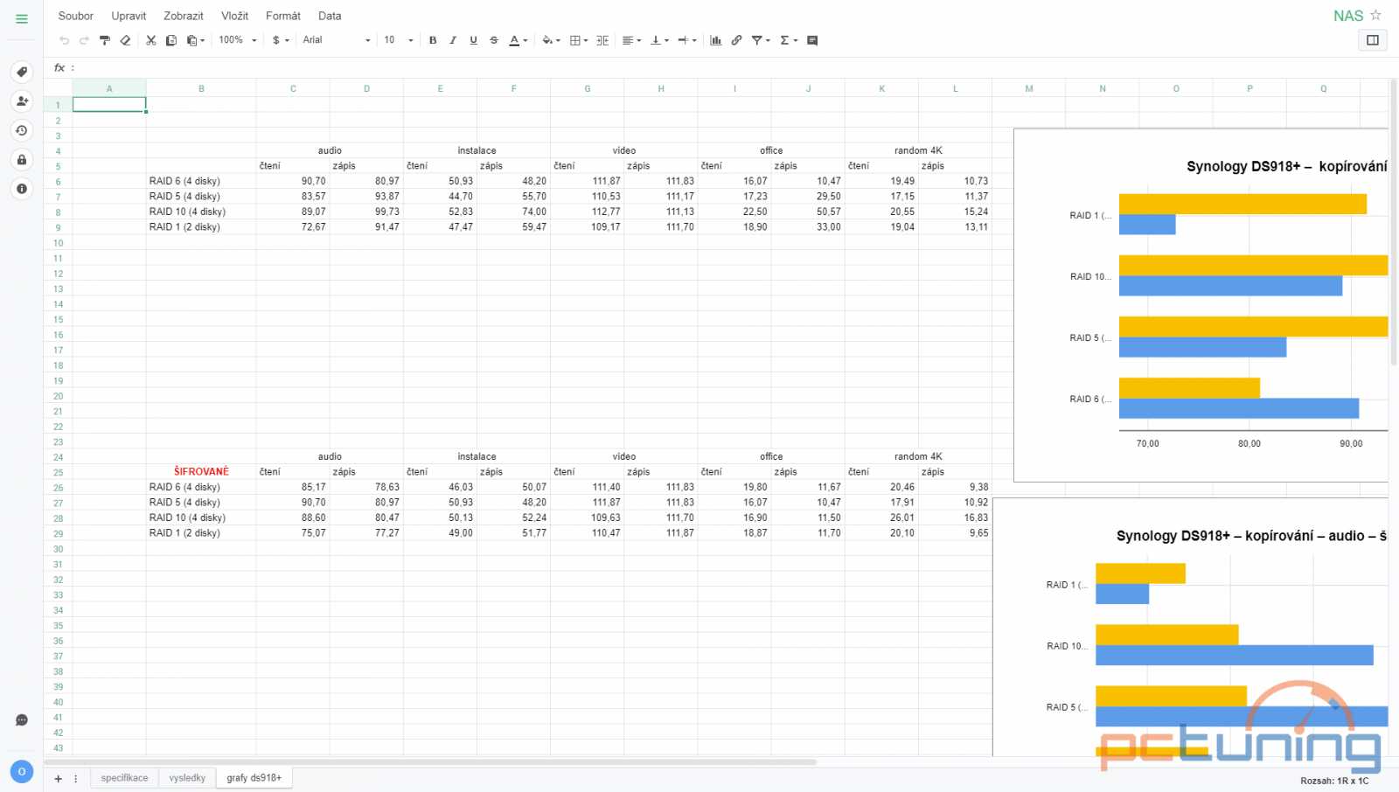Open the Upravit menu
Screen dimensions: 1399x792
[x=129, y=16]
